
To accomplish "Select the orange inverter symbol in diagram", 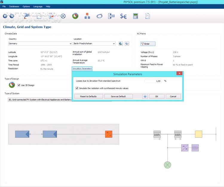I will point(109,134).
